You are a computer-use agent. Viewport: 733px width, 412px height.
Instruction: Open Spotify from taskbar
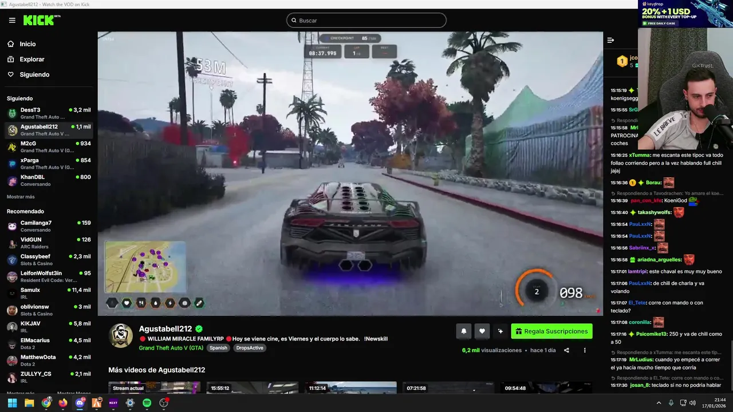tap(147, 403)
